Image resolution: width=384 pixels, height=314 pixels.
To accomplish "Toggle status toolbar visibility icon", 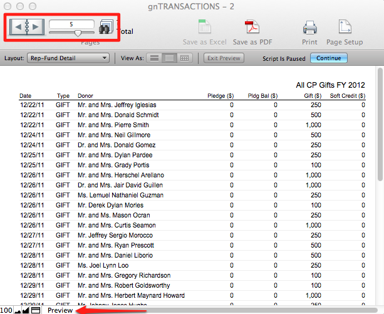I will [x=36, y=310].
